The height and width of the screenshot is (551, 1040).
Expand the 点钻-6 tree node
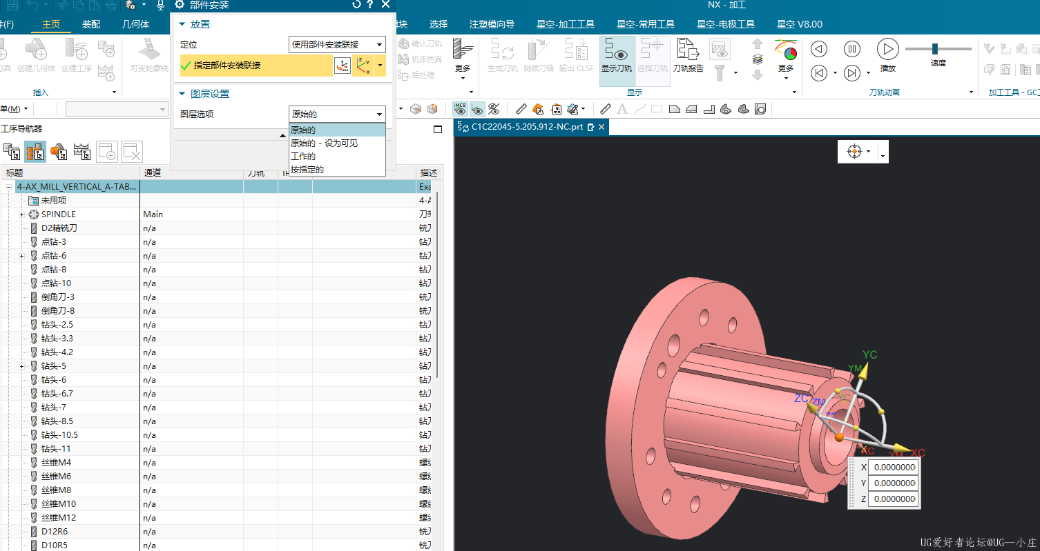(21, 256)
